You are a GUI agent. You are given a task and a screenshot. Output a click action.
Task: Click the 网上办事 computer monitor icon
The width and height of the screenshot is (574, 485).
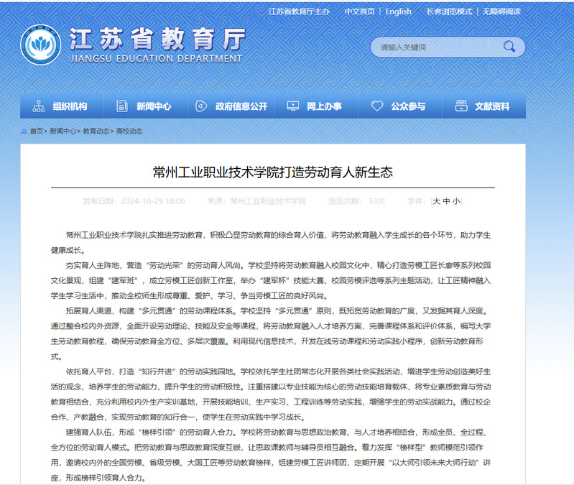coord(292,106)
